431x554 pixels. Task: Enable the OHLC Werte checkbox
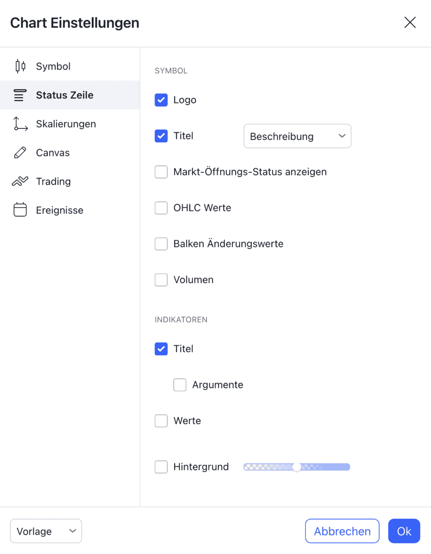161,208
